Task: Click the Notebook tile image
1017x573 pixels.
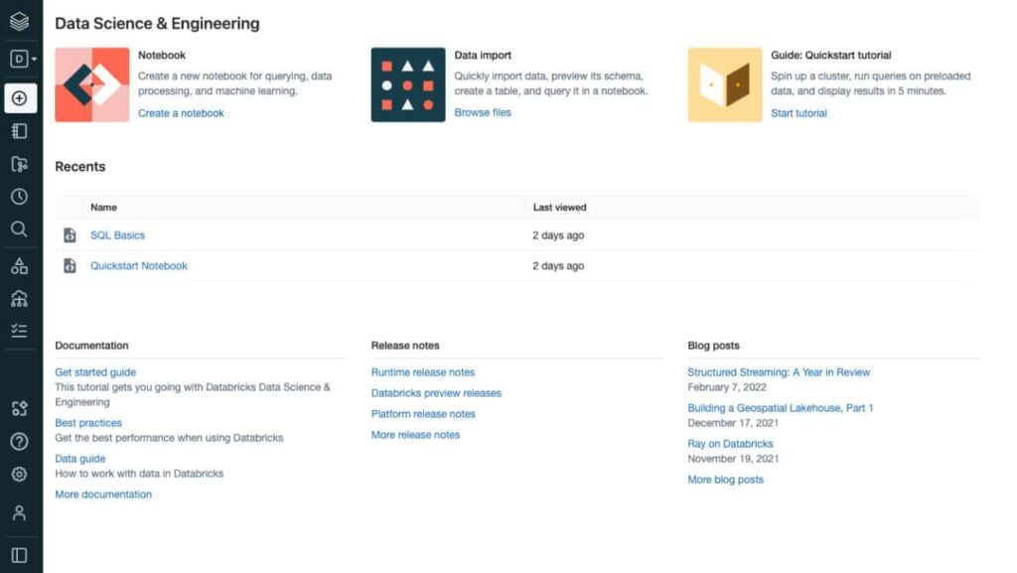Action: click(x=92, y=84)
